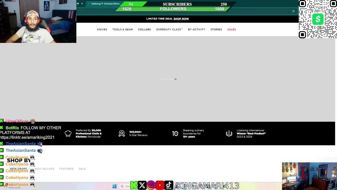Open the OVERDUTY CLASS menu

[x=170, y=30]
